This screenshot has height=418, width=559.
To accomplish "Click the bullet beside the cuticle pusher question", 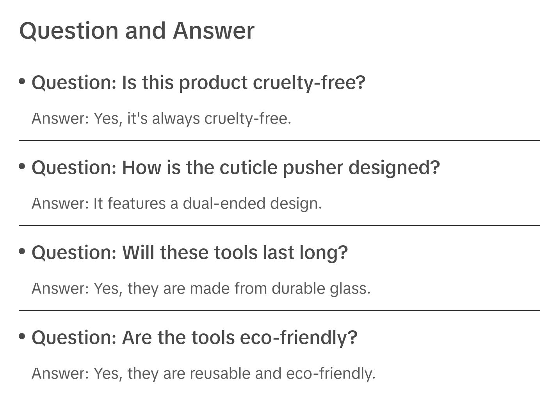I will 22,166.
